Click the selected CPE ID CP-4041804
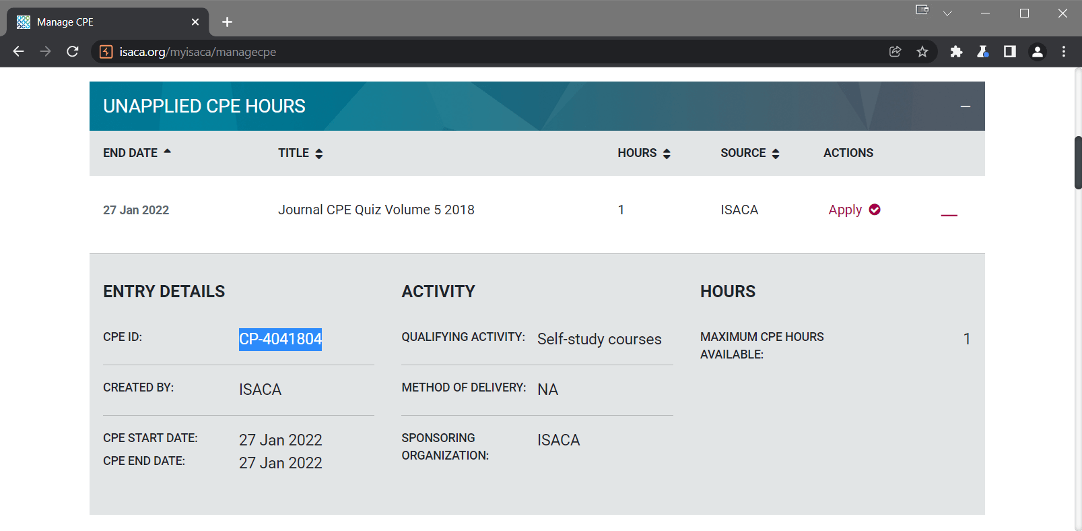The width and height of the screenshot is (1082, 531). point(281,339)
